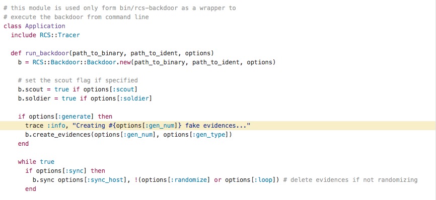The height and width of the screenshot is (200, 436).
Task: Click RCS::Tracer in the include line
Action: pyautogui.click(x=60, y=35)
